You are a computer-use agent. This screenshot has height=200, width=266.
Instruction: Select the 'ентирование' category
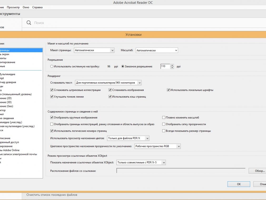(21, 62)
